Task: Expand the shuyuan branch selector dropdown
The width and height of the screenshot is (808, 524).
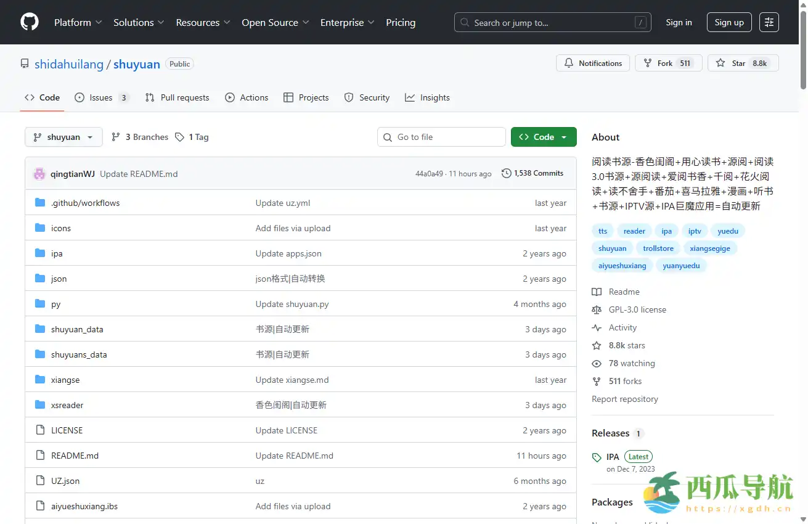Action: tap(63, 137)
